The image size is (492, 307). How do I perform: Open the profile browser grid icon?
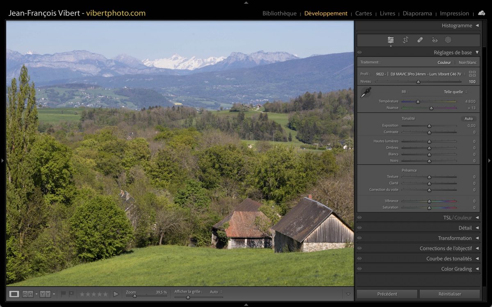tap(472, 74)
